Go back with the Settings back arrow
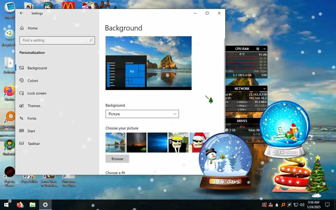This screenshot has height=210, width=336. (x=22, y=13)
